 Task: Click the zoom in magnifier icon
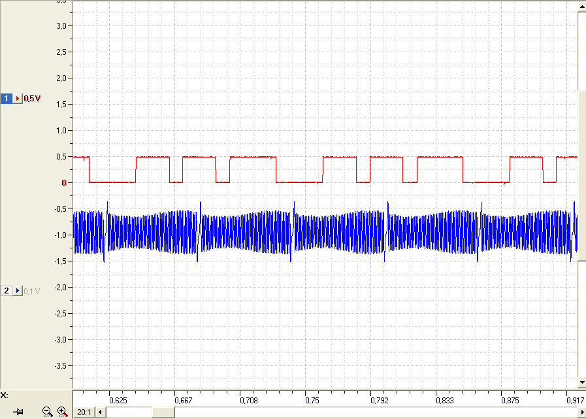63,412
